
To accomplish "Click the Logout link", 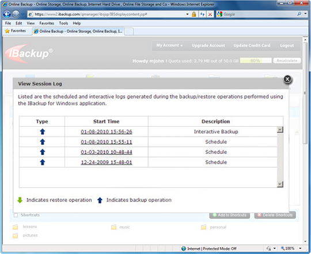I will point(287,46).
